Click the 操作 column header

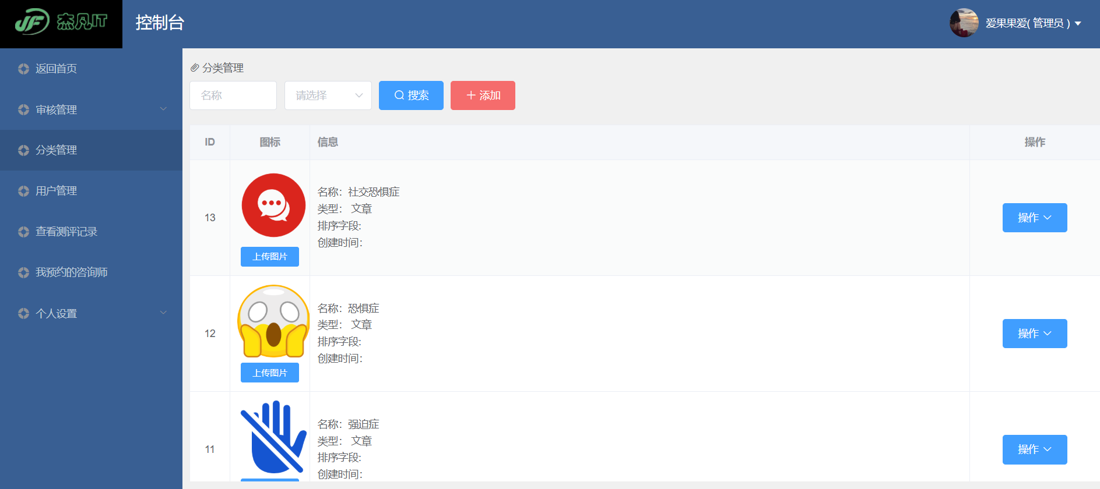point(1035,142)
